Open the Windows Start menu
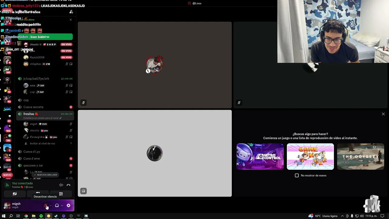This screenshot has height=219, width=389. click(x=4, y=216)
